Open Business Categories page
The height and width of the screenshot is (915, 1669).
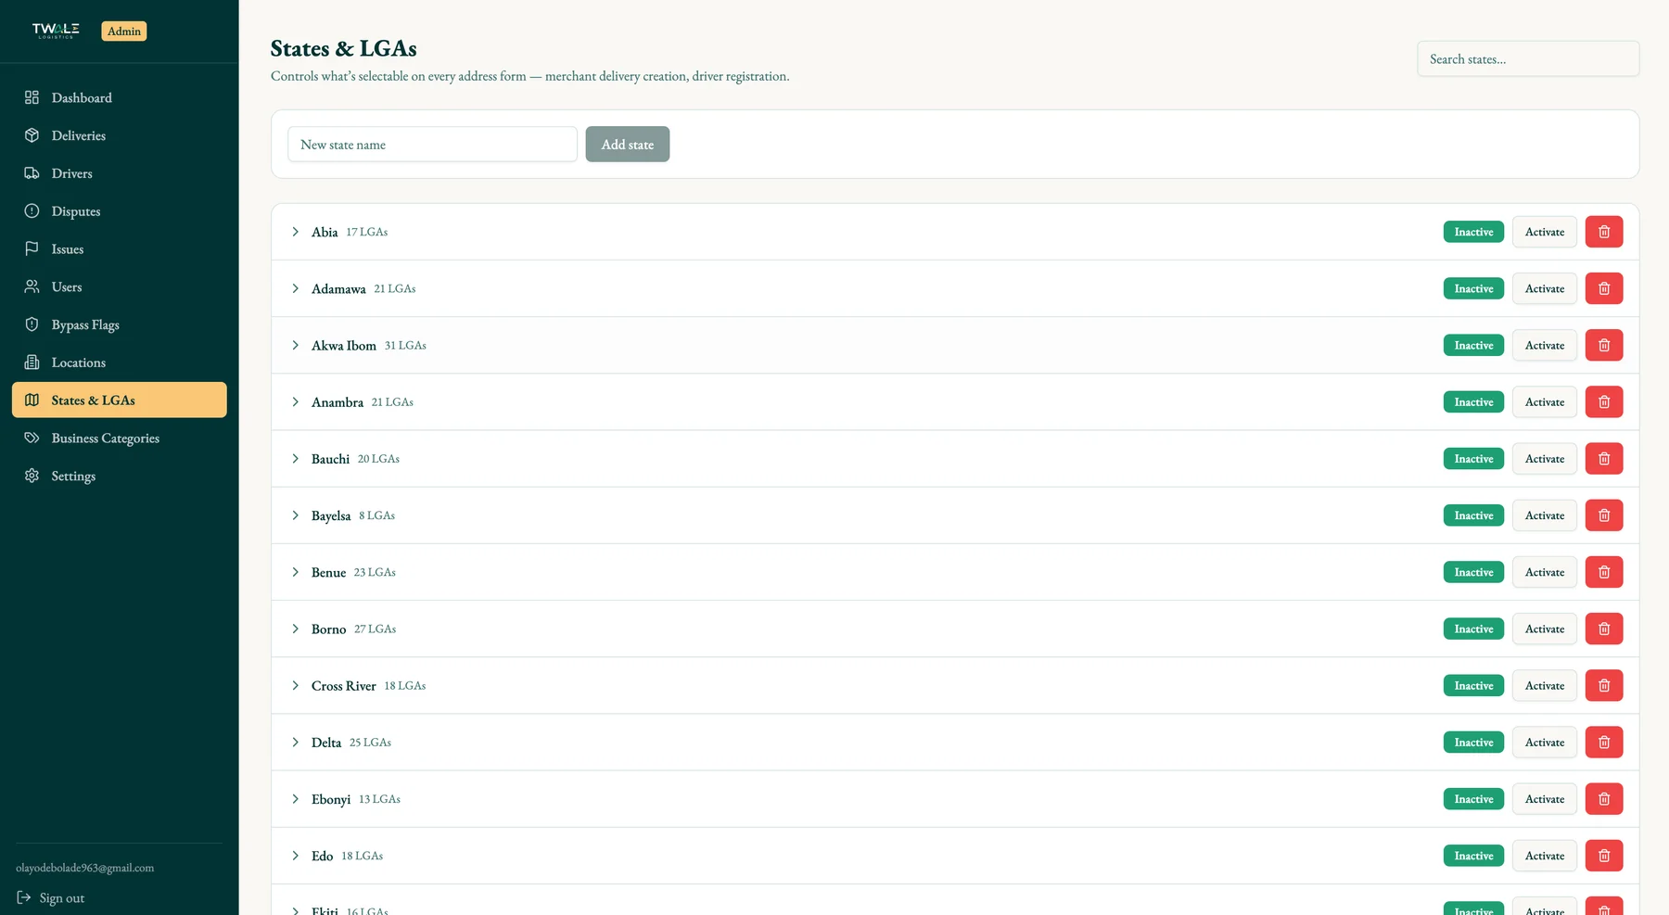(x=119, y=438)
